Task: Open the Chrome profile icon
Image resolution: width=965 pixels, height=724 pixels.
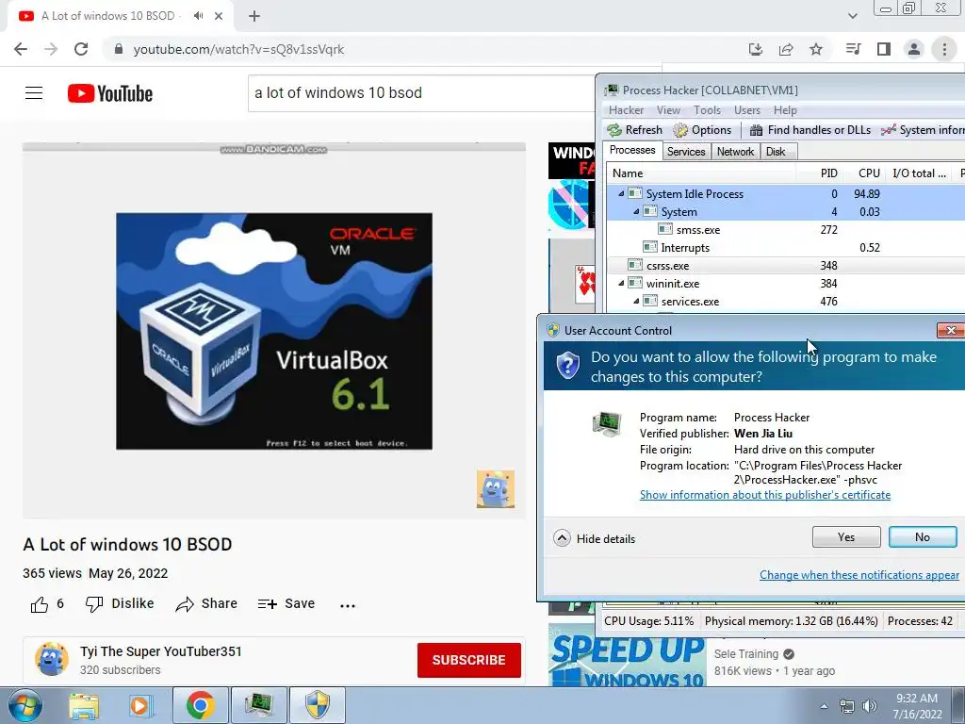Action: click(x=914, y=49)
